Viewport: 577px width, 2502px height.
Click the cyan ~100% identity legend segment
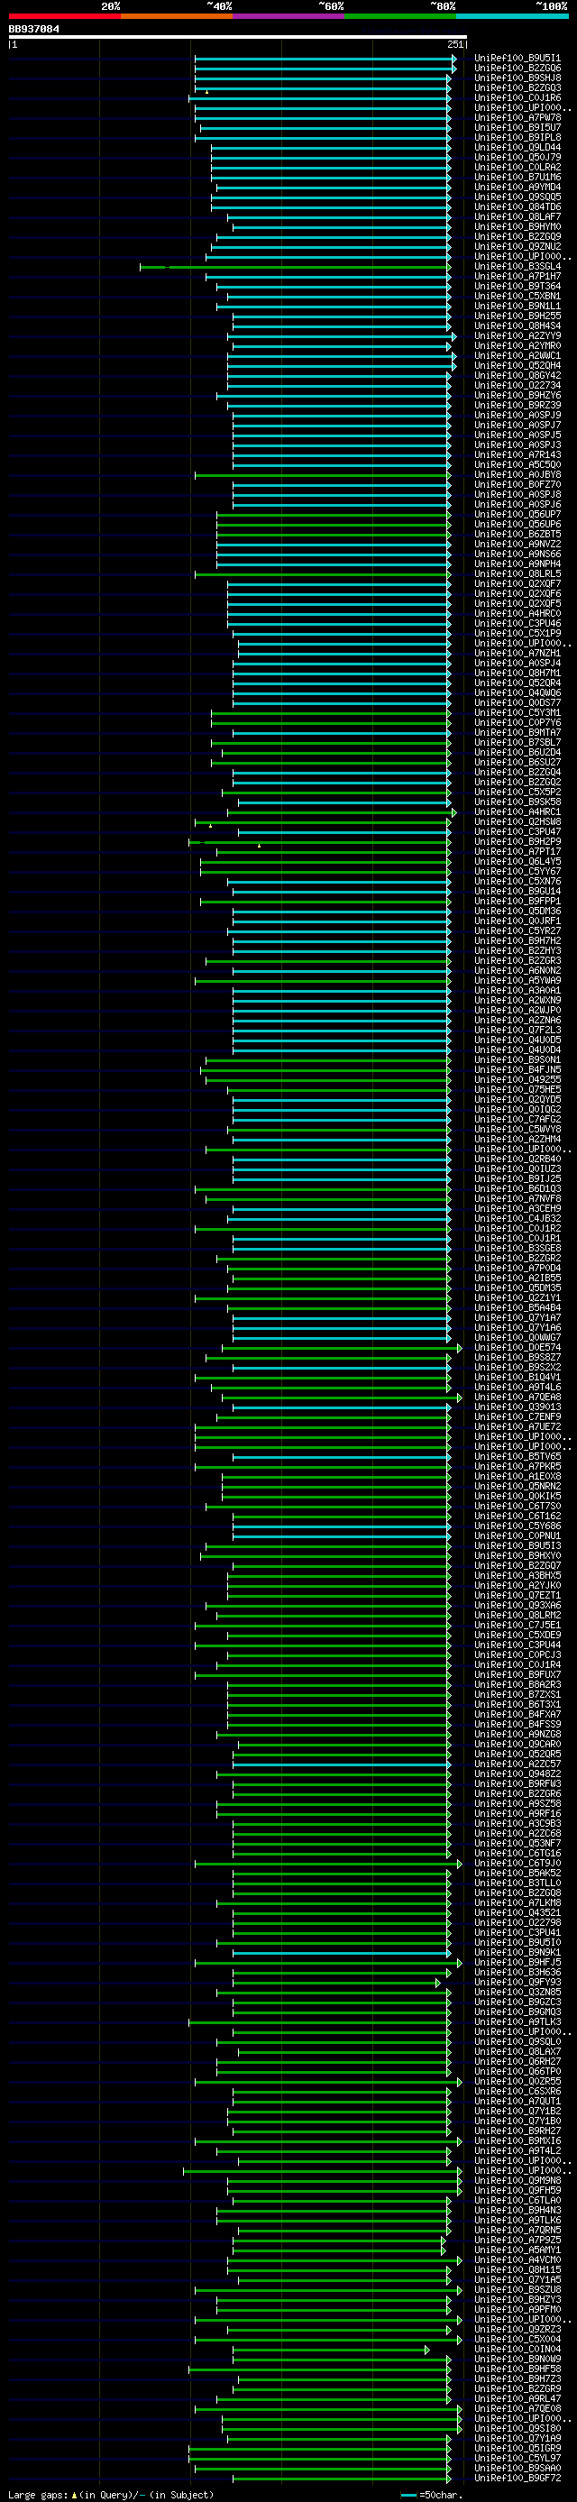(512, 15)
